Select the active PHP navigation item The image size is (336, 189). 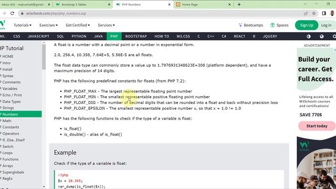[x=114, y=36]
